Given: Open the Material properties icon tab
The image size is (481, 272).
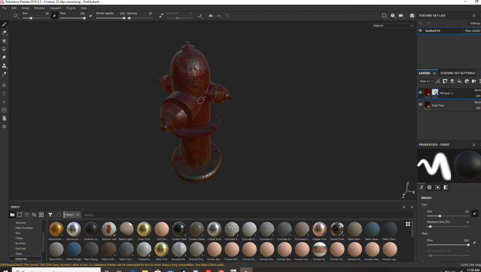Looking at the screenshot, I should 446,187.
